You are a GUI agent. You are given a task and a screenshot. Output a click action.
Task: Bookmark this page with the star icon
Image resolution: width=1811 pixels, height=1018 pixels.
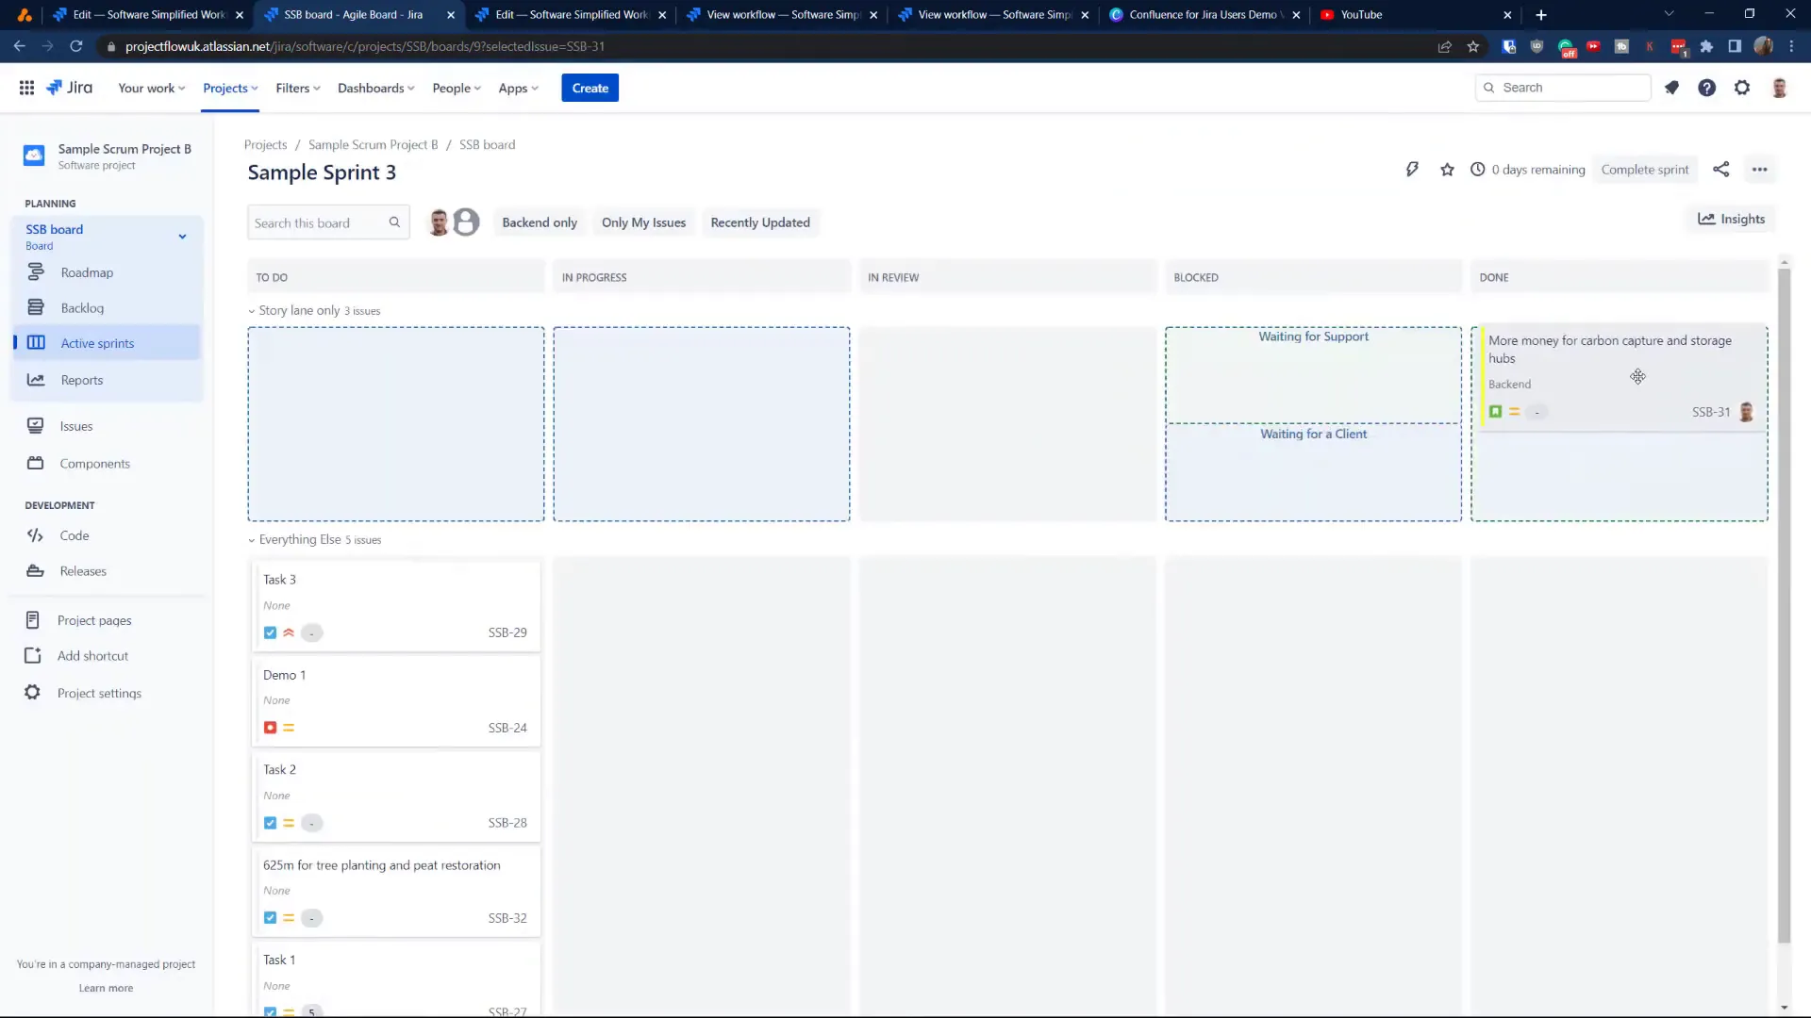click(x=1472, y=46)
